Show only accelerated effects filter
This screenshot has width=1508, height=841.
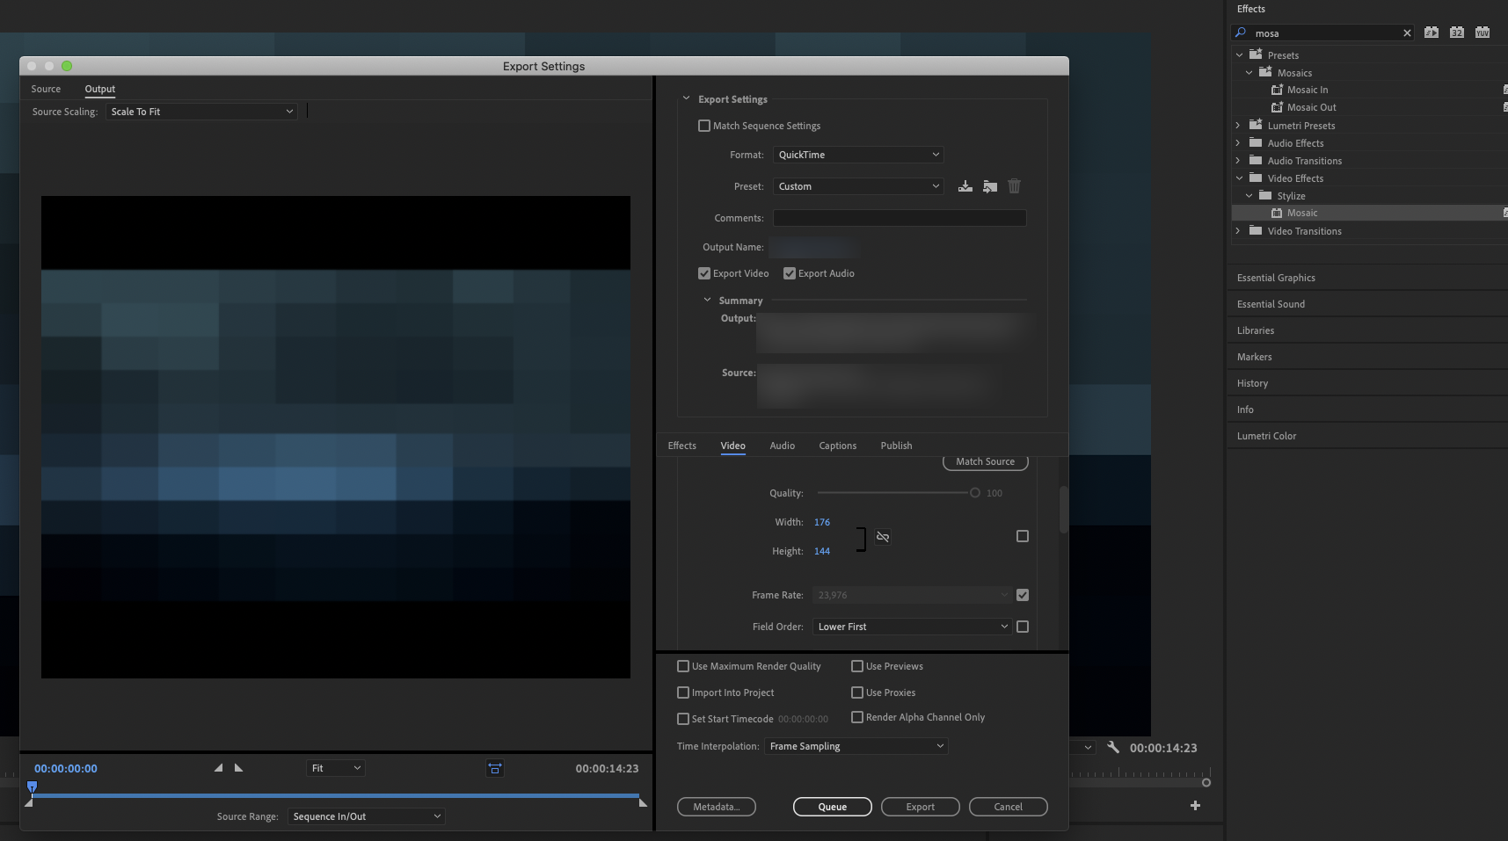click(x=1431, y=32)
